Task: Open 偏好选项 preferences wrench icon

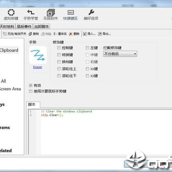Action: [x=91, y=15]
